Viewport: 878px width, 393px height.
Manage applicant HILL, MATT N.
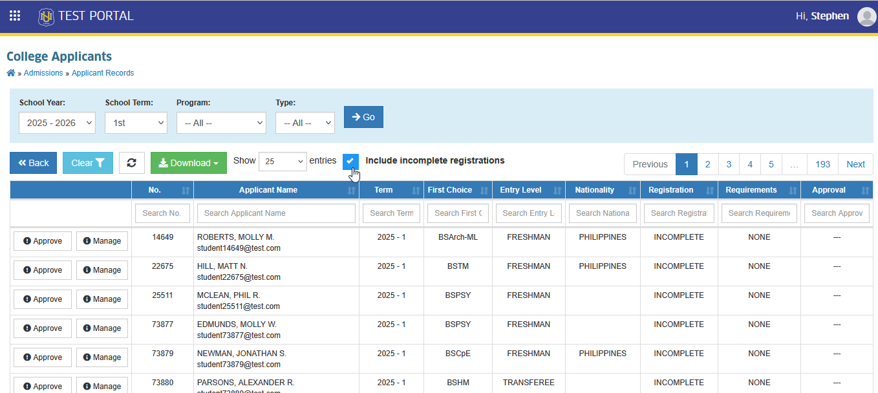[x=102, y=270]
